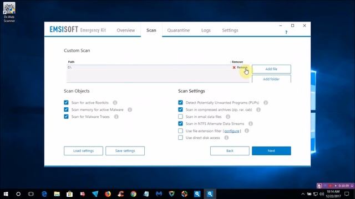Click the Add folder button
This screenshot has height=199, width=355.
point(271,79)
